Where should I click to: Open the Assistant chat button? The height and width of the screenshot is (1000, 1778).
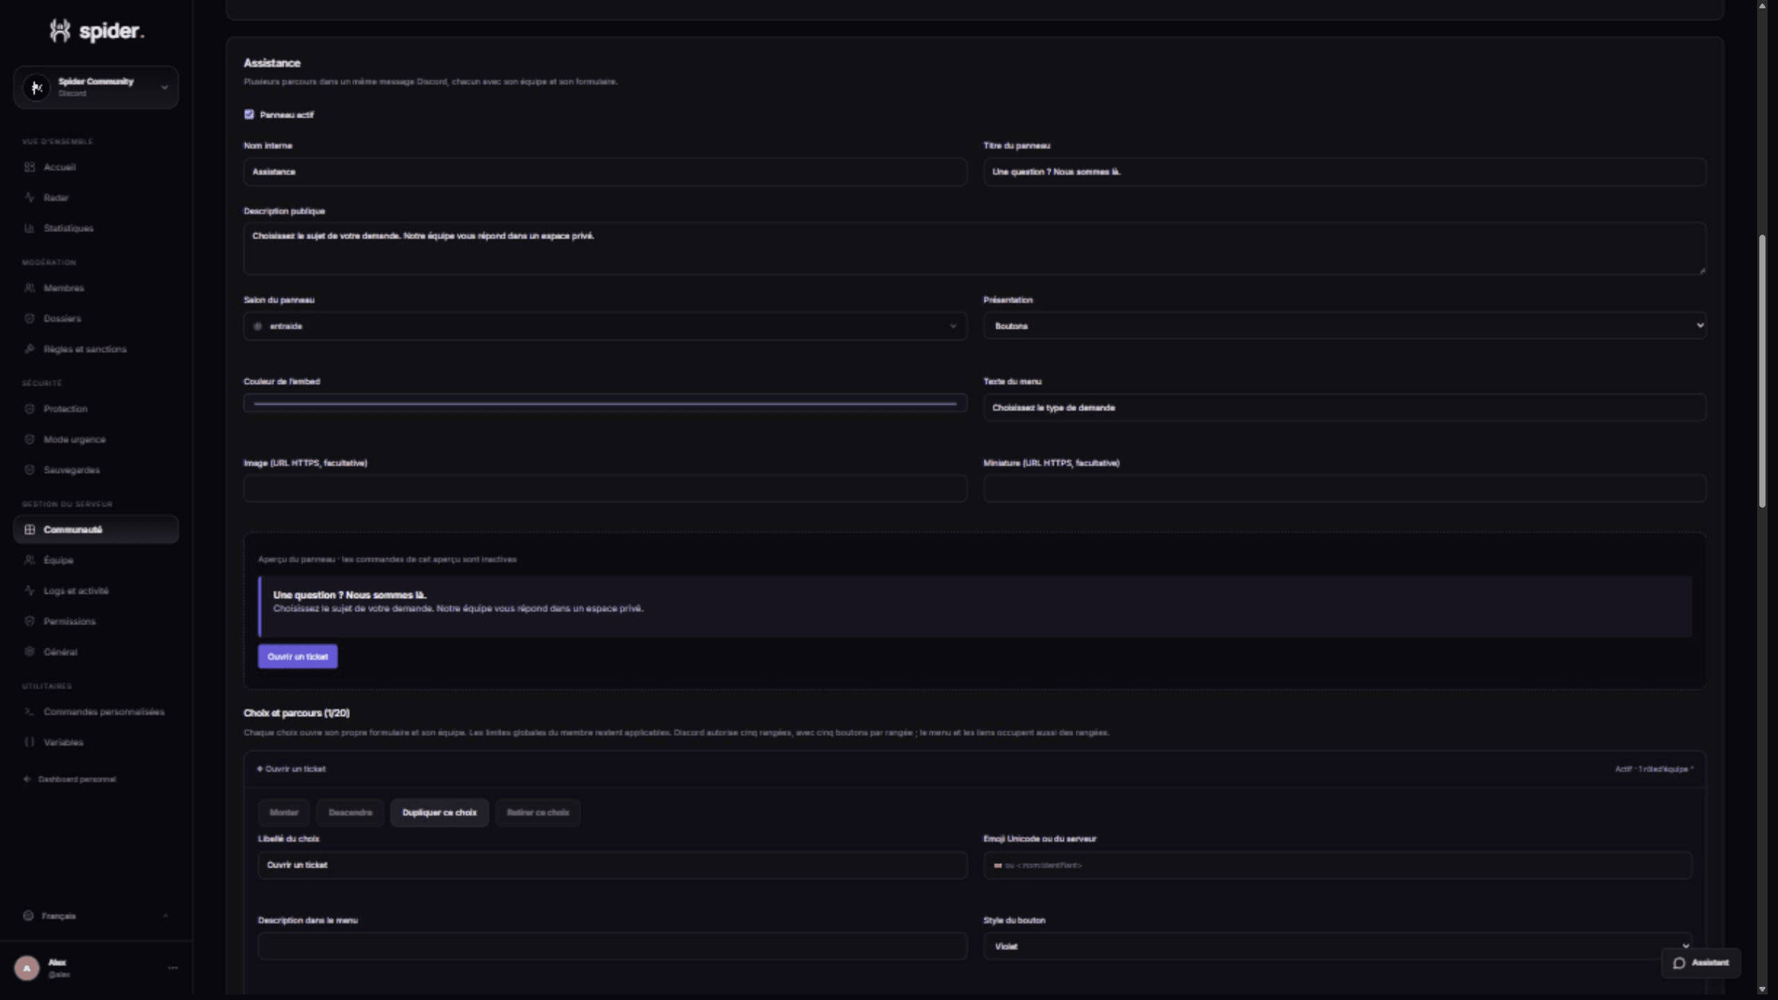pos(1701,962)
